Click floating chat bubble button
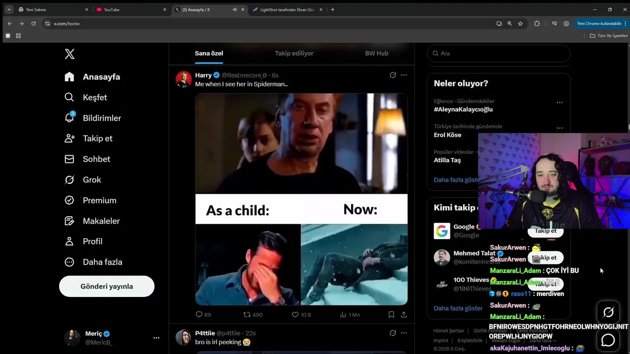 point(608,340)
